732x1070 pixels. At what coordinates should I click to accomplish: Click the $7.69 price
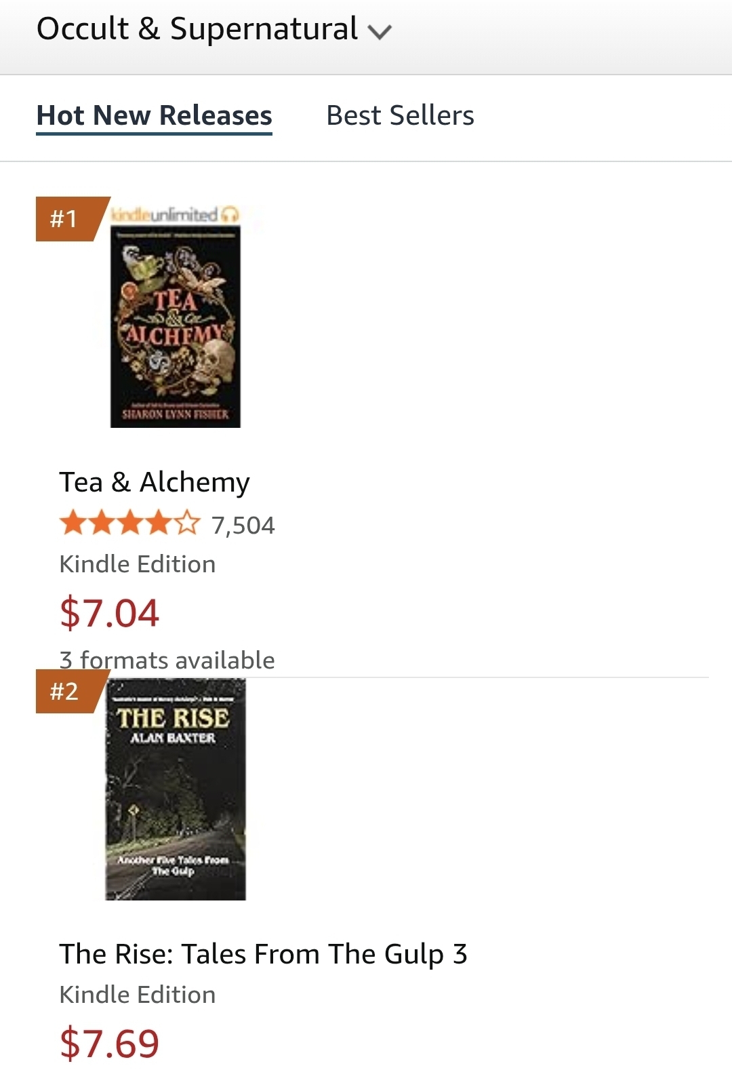[109, 1044]
